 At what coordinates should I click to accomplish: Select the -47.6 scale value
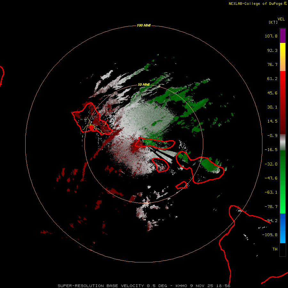click(x=271, y=178)
